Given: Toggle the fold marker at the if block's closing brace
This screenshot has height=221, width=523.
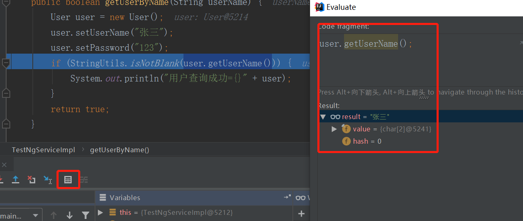Looking at the screenshot, I should click(x=6, y=93).
